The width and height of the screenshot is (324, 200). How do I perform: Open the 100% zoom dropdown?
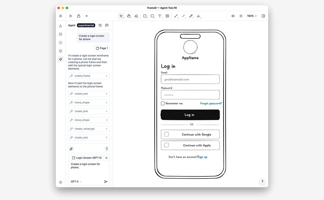click(x=252, y=16)
